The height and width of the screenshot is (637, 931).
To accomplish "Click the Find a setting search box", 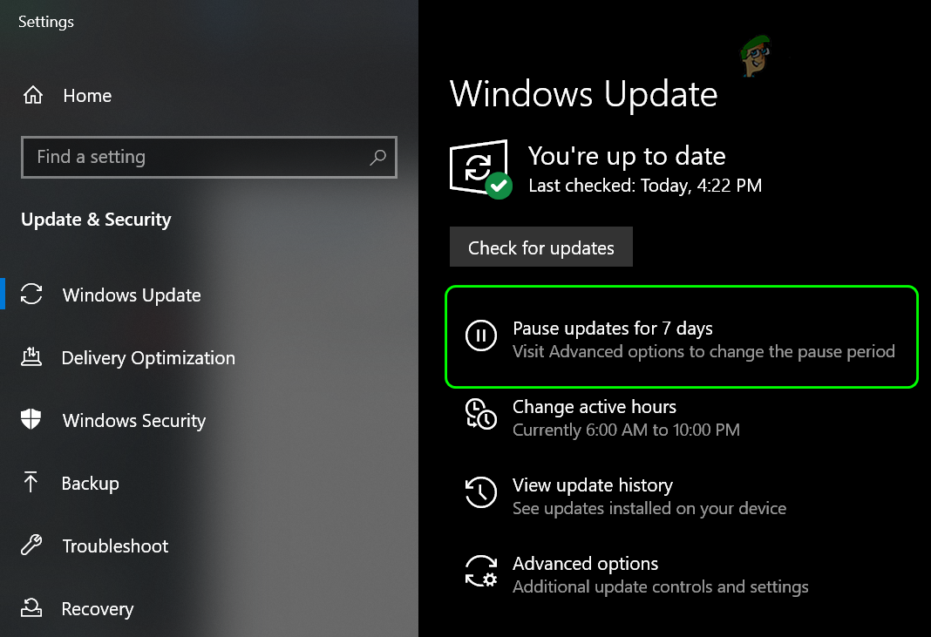I will pyautogui.click(x=209, y=157).
